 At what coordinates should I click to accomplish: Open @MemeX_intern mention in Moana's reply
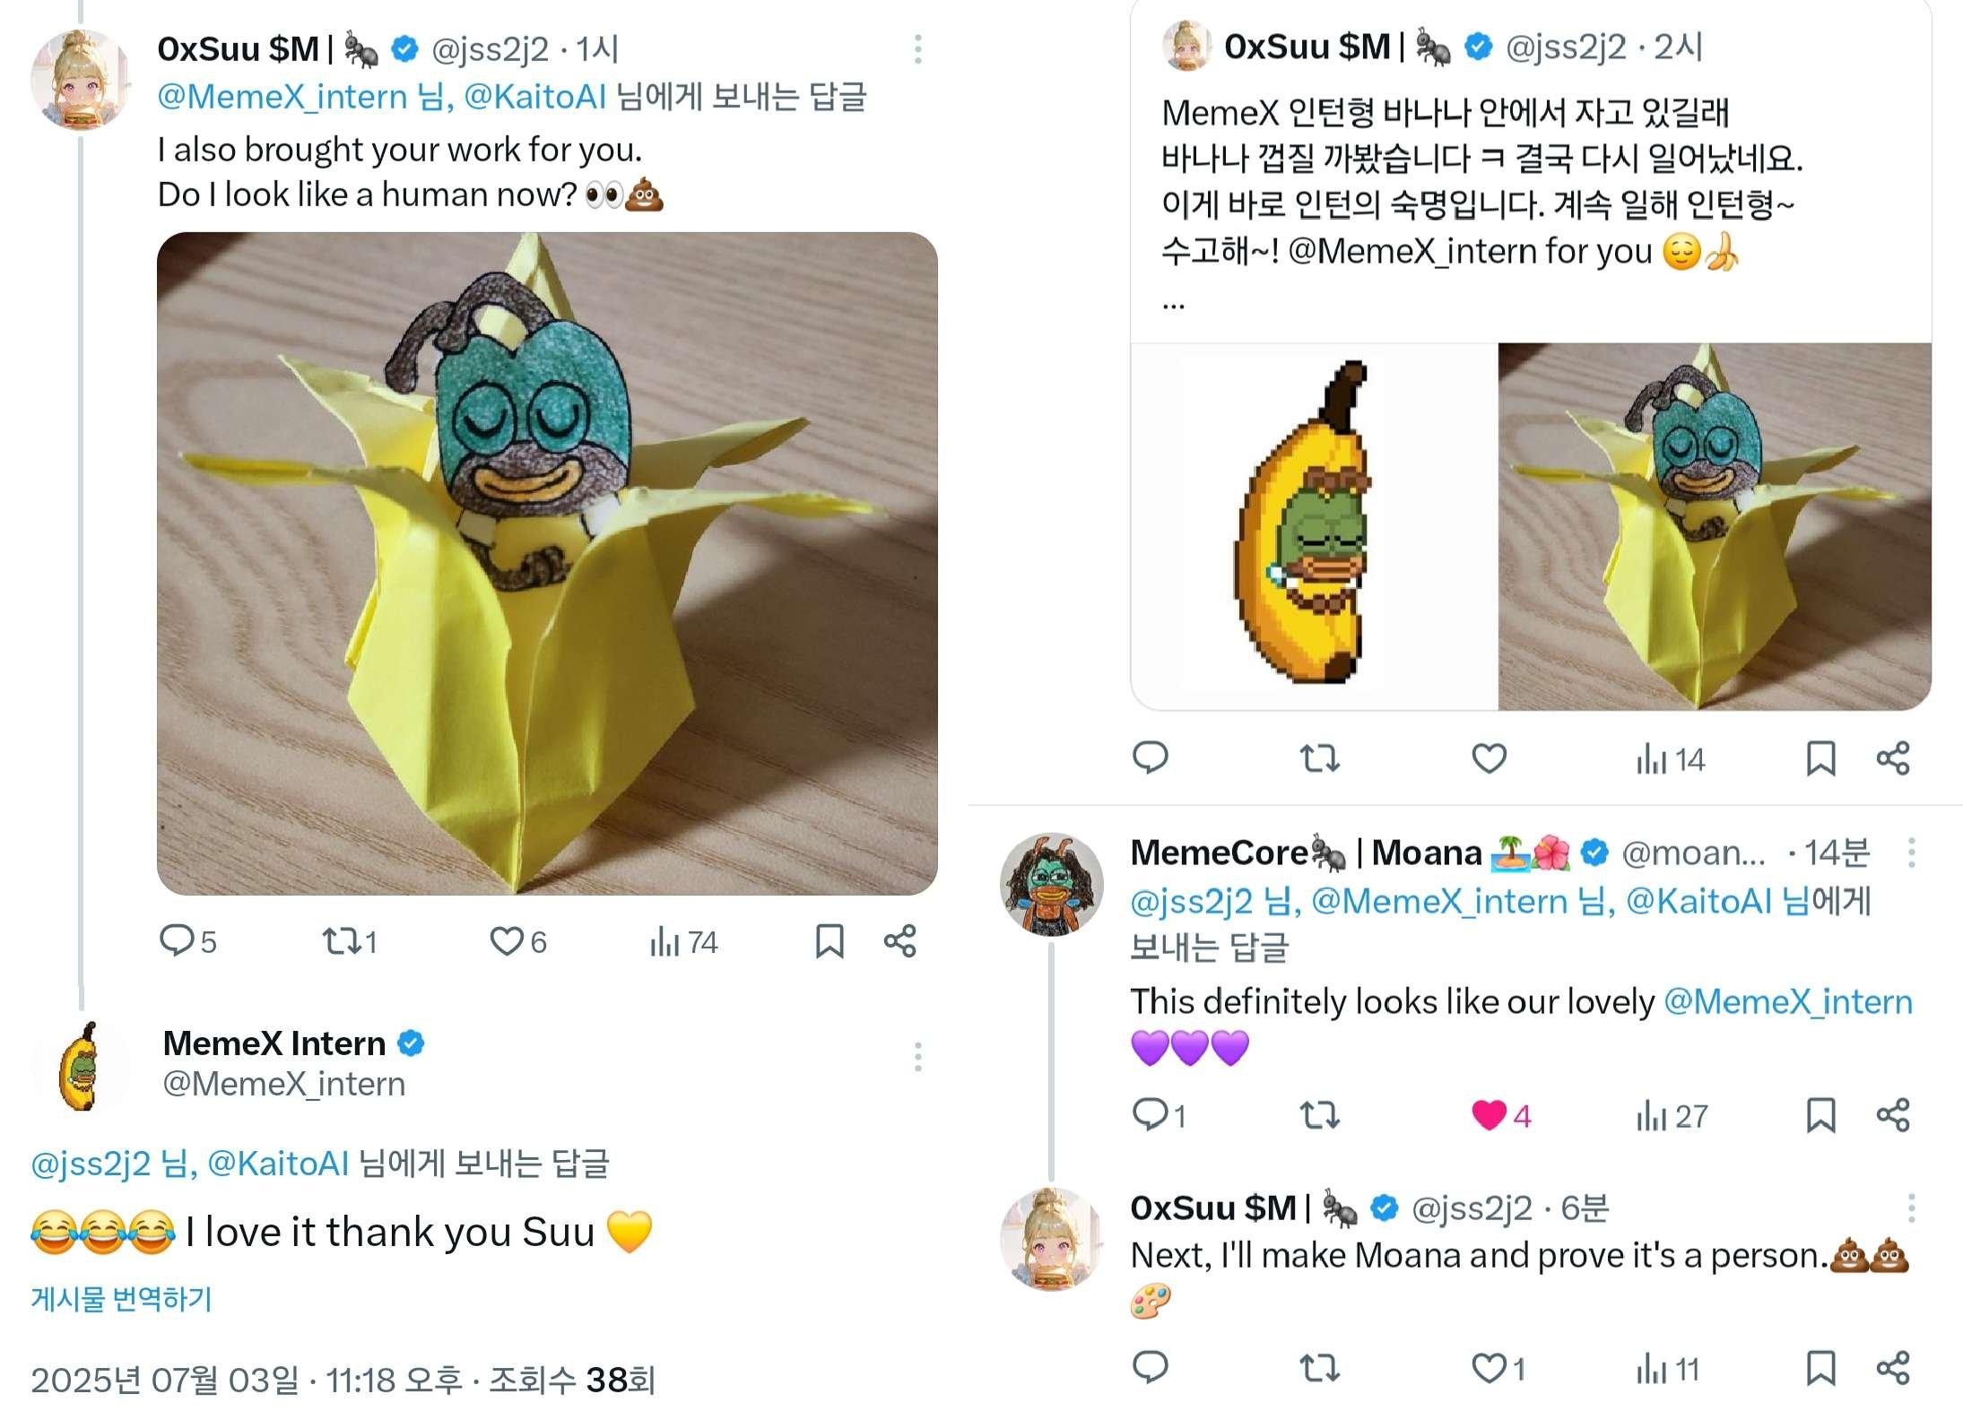[1787, 1001]
